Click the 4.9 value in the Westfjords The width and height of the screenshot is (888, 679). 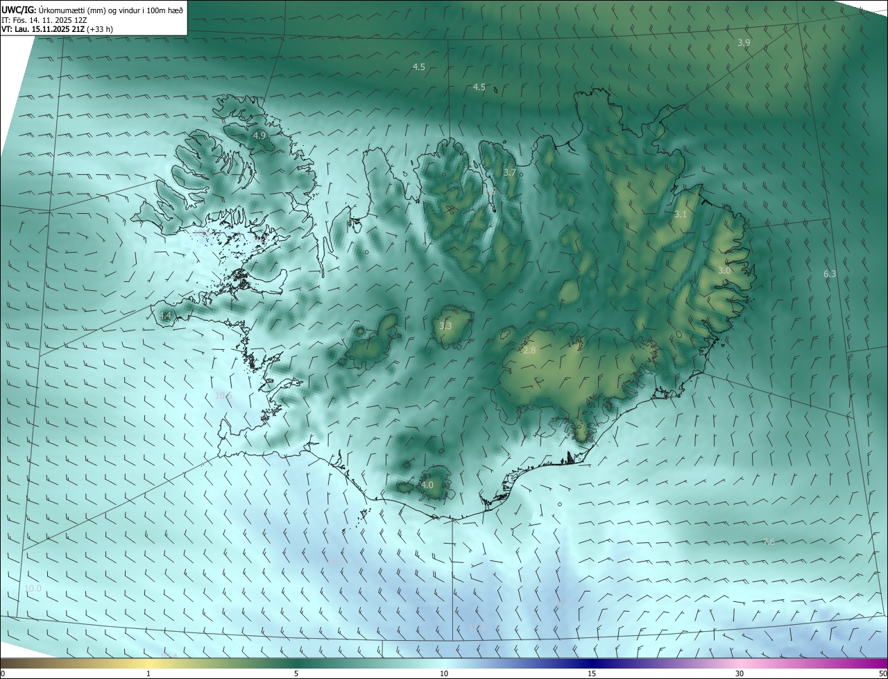tap(259, 135)
